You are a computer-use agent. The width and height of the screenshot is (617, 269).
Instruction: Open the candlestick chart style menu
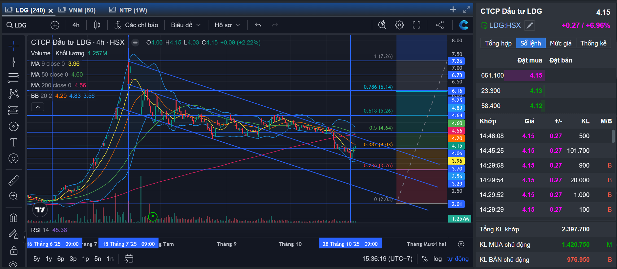pyautogui.click(x=97, y=25)
